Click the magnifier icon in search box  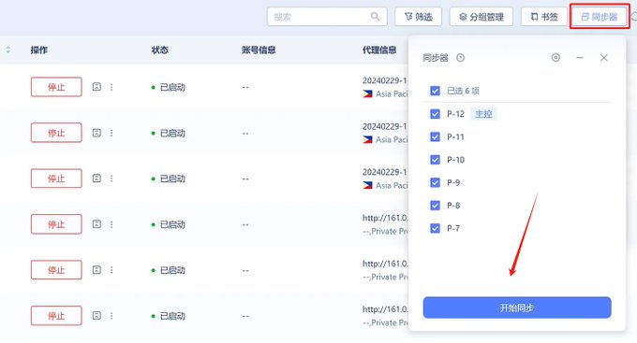pos(375,16)
